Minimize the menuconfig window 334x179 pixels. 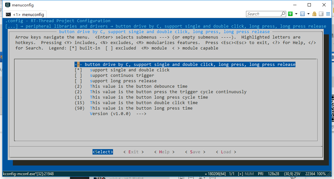[x=295, y=5]
